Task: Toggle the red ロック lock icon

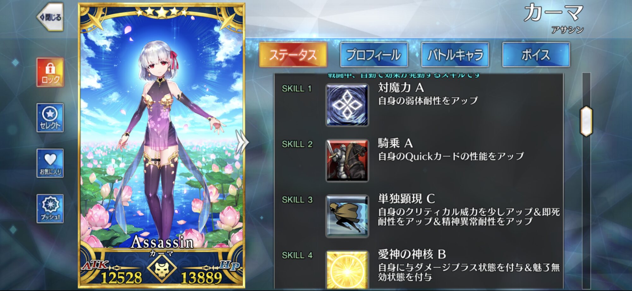Action: pos(50,72)
